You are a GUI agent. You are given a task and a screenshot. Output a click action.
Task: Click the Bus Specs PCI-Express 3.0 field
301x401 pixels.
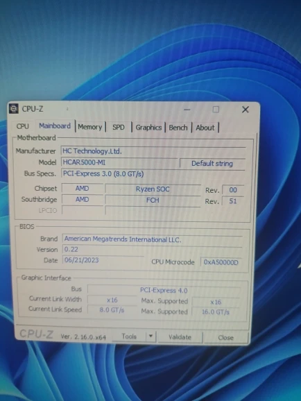[x=153, y=173]
